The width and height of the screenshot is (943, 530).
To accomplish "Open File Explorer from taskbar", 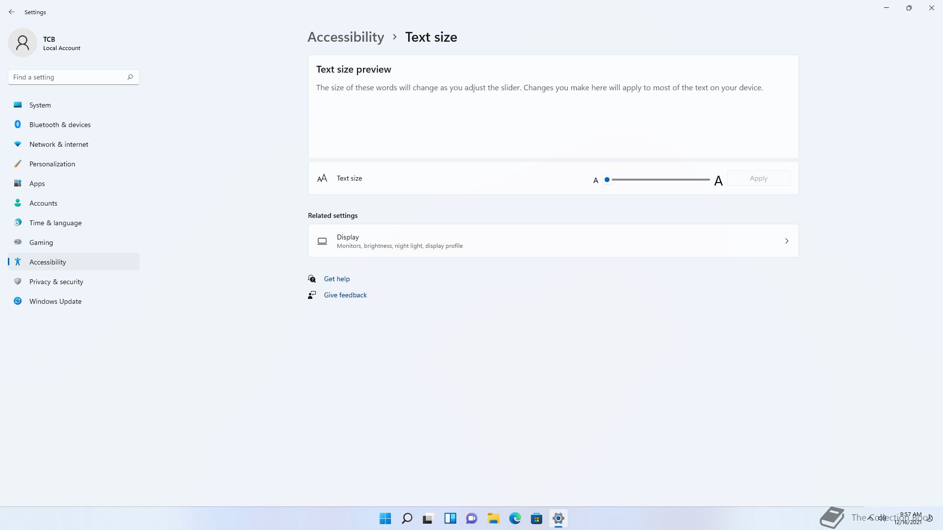I will (x=493, y=518).
